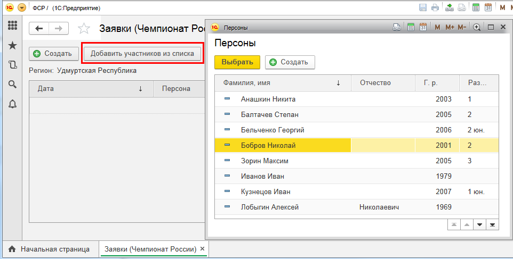Open the main menu dropdown arrow
The image size is (513, 259).
[22, 8]
